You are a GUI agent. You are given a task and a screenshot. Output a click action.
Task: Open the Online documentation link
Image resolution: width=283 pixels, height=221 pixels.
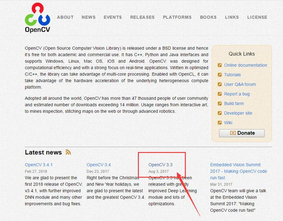click(x=245, y=65)
